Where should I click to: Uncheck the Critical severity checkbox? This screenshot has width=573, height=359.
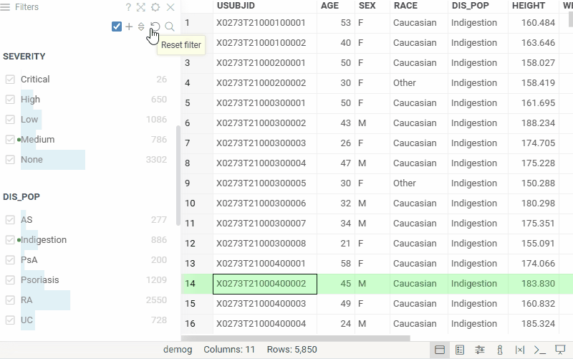(10, 80)
